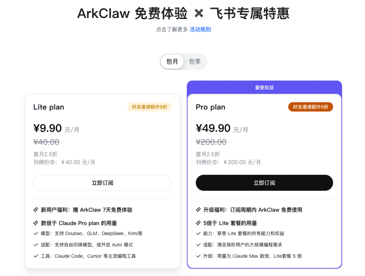
Task: Click the Lite plan ¥9.90 price
Action: [x=48, y=128]
